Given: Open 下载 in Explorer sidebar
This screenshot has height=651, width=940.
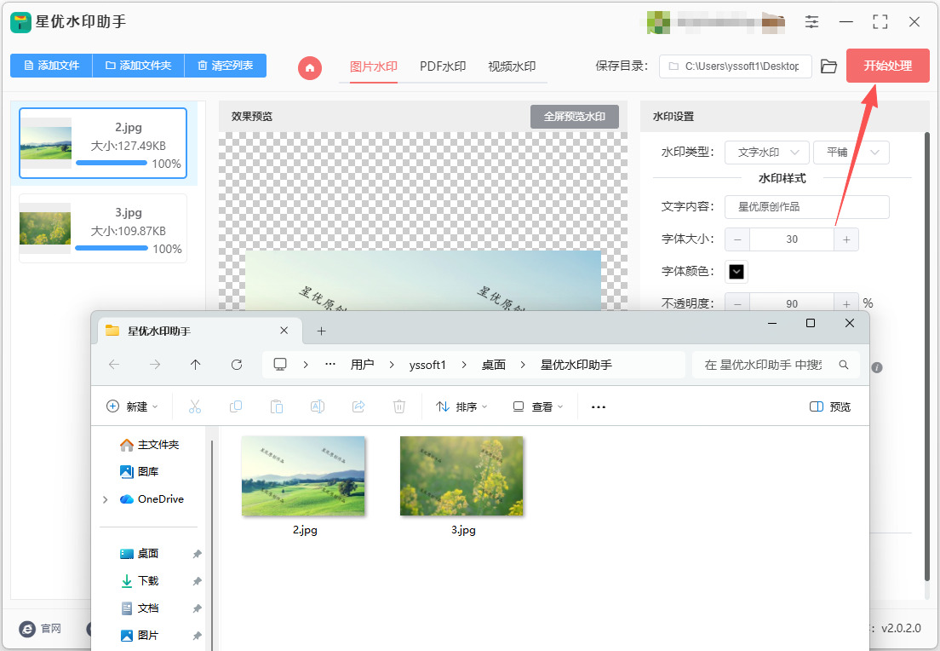Looking at the screenshot, I should coord(140,581).
